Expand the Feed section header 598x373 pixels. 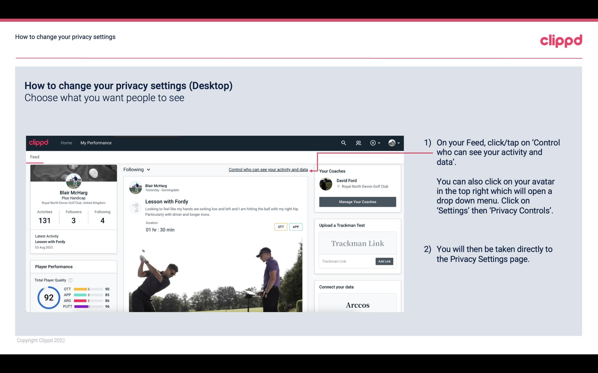click(34, 157)
